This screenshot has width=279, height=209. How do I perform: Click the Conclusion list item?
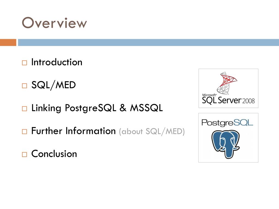[54, 154]
